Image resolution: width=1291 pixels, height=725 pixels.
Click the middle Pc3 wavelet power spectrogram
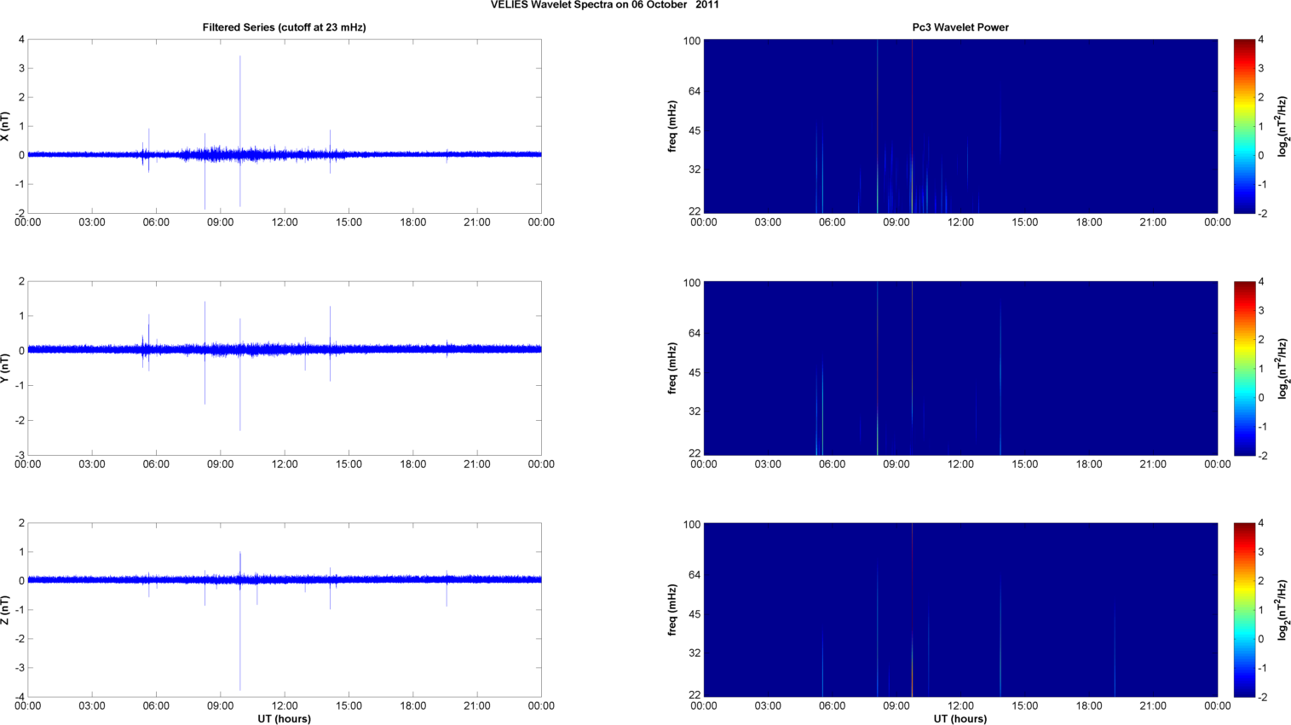(x=960, y=368)
